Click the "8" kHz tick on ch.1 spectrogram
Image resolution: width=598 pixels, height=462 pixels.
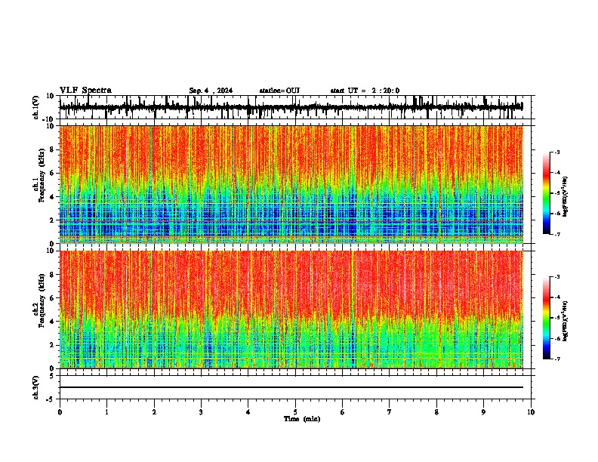(53, 149)
